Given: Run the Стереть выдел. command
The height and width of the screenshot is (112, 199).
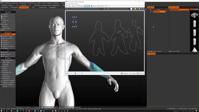Looking at the screenshot, I should 8,84.
